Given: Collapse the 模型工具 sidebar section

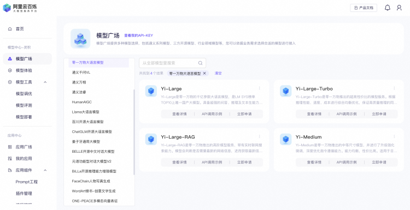Looking at the screenshot, I should pyautogui.click(x=45, y=82).
